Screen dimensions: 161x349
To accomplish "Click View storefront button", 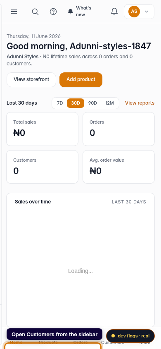I will point(31,80).
